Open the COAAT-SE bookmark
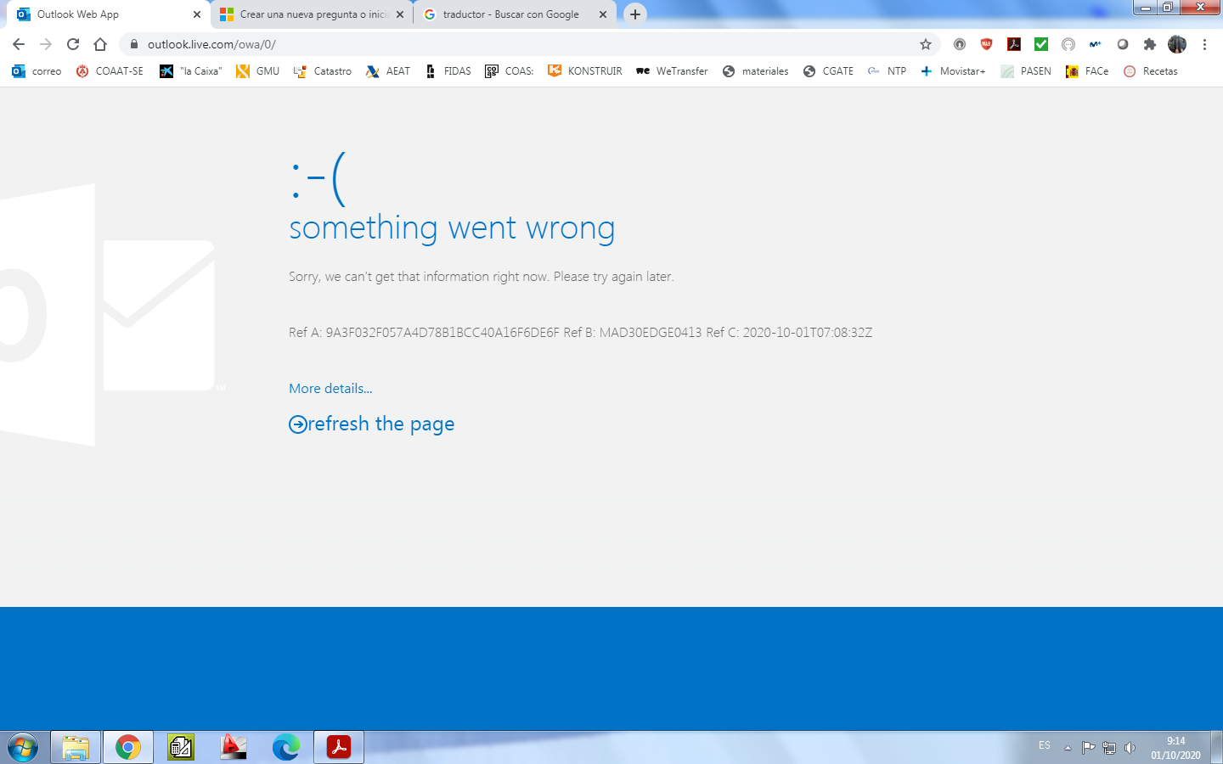 110,71
